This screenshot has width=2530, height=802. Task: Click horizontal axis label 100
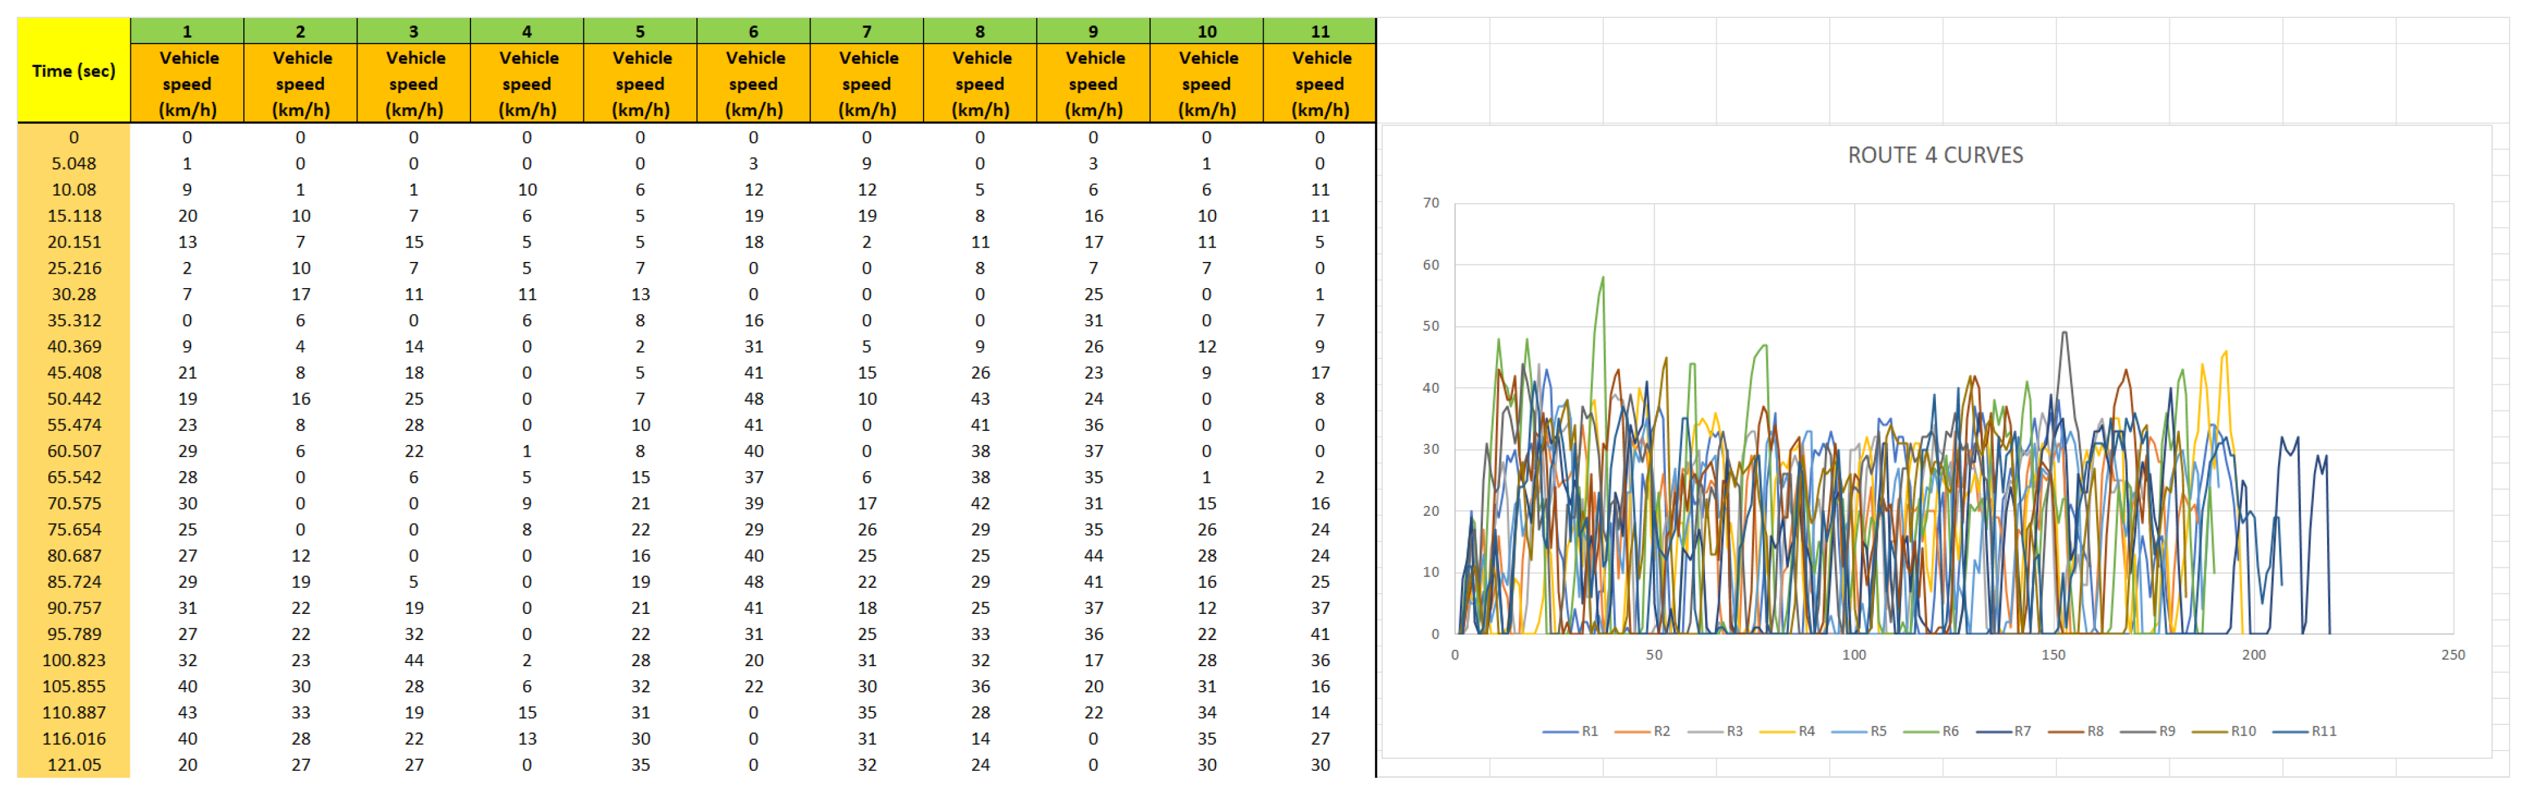tap(1853, 655)
